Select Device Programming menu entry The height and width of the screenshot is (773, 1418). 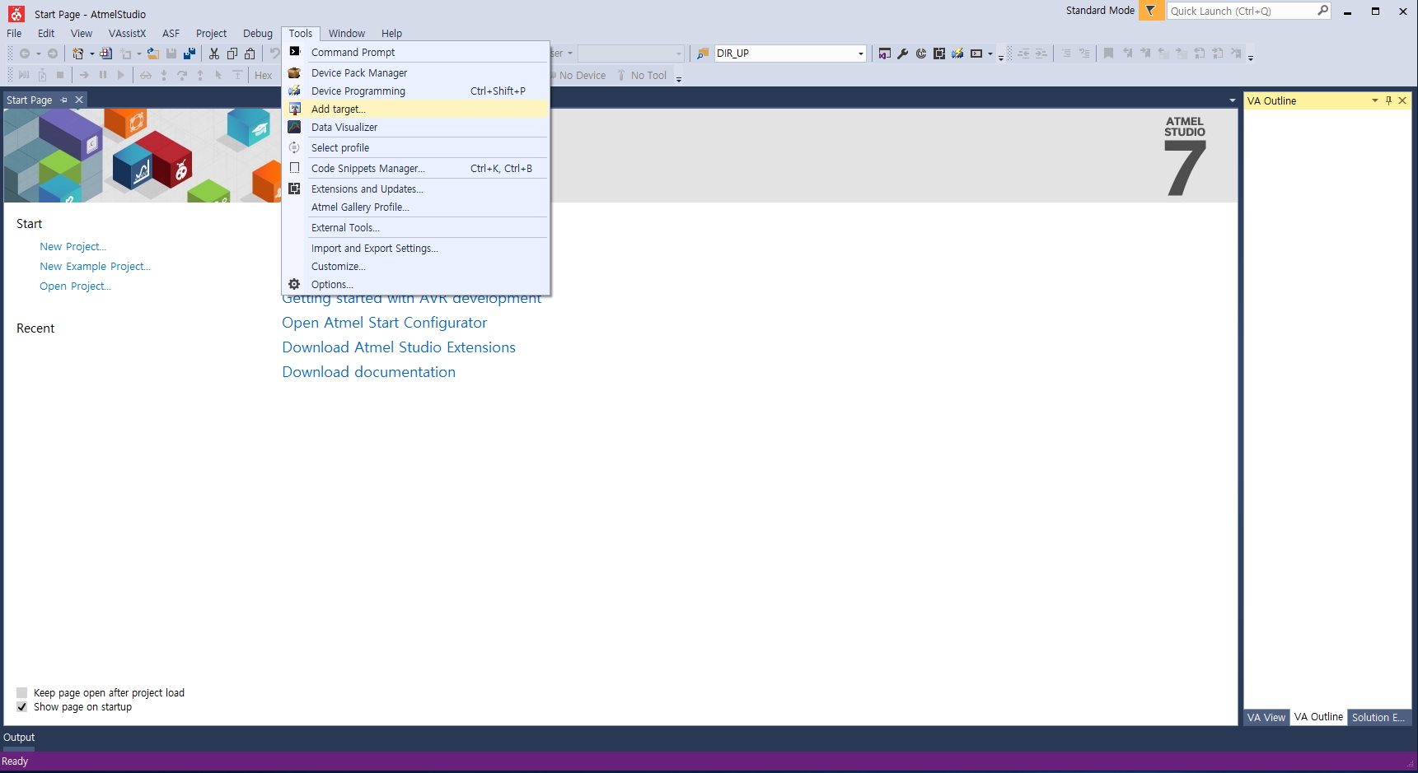pyautogui.click(x=416, y=91)
